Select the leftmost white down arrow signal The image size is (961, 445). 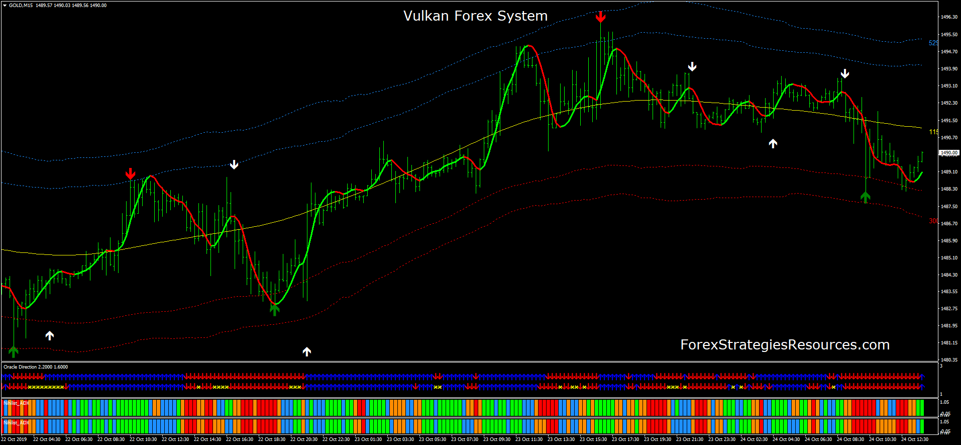(x=234, y=164)
